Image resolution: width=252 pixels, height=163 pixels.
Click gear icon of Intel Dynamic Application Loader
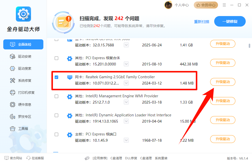70,116
